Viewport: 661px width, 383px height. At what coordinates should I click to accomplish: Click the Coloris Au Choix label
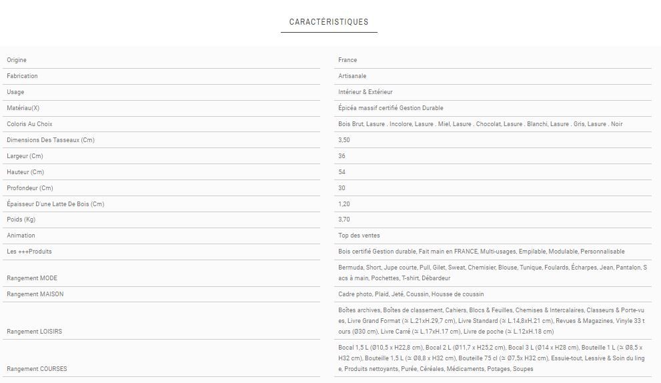(29, 124)
